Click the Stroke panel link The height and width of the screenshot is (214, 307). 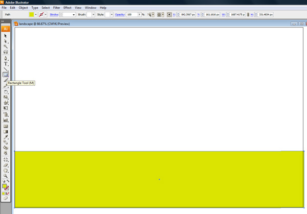point(54,14)
